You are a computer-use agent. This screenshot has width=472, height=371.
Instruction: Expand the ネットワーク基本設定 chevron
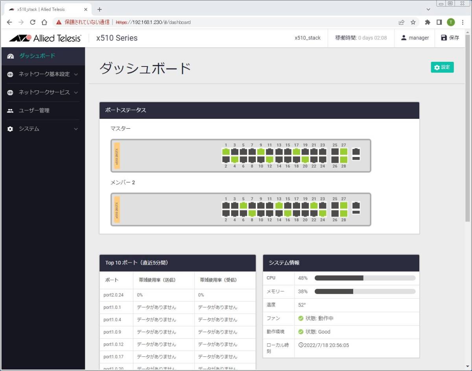76,74
